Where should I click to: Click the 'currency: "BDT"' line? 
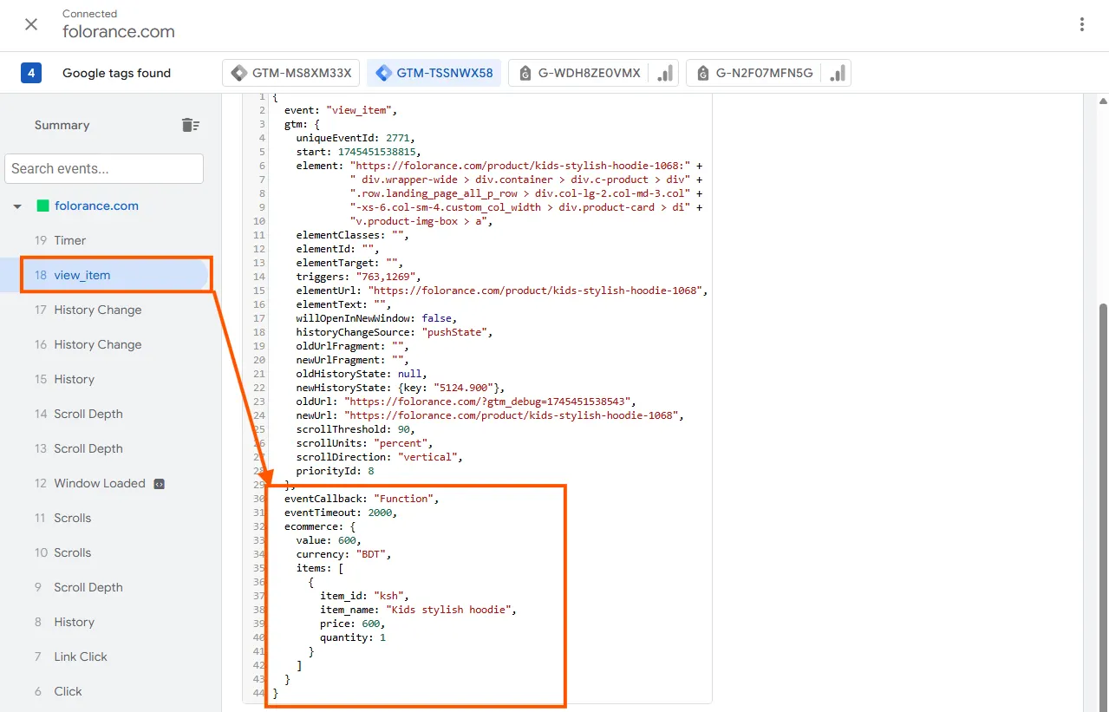click(x=343, y=554)
